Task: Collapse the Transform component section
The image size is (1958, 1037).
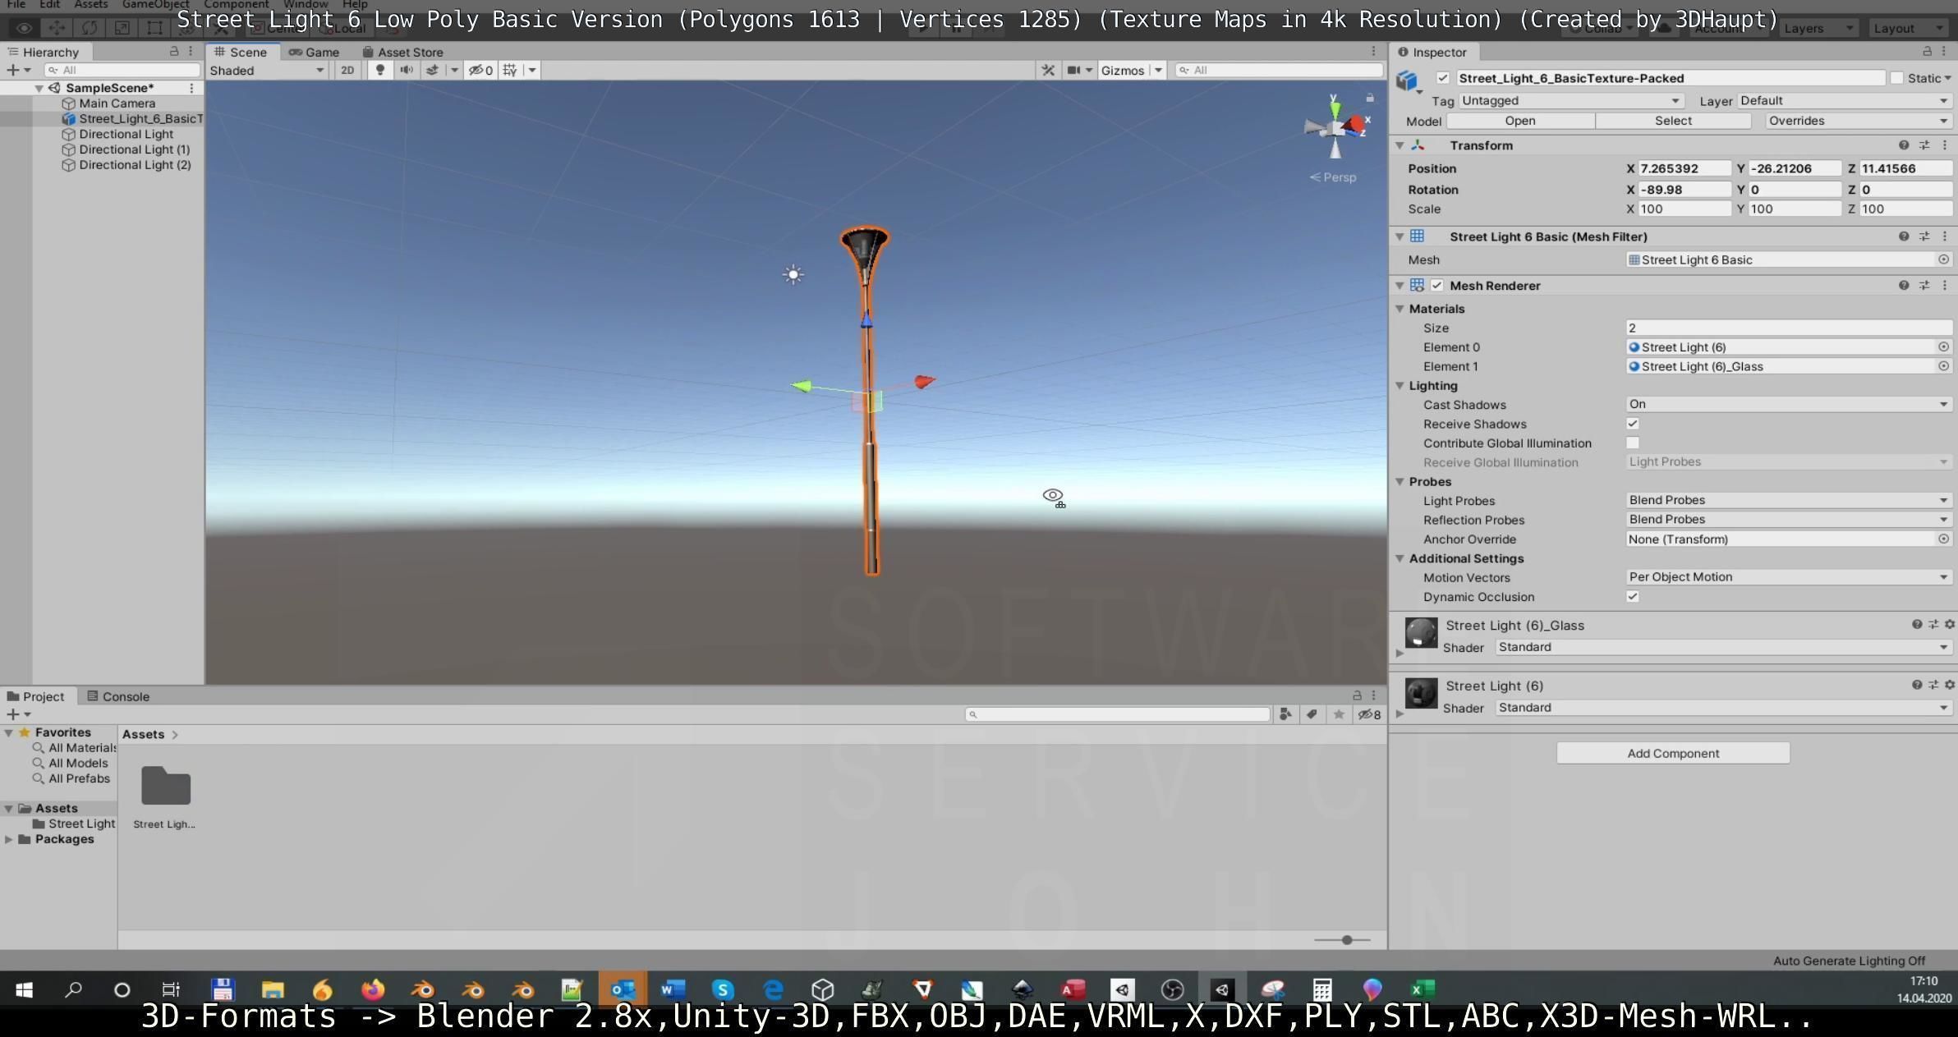Action: pyautogui.click(x=1400, y=145)
